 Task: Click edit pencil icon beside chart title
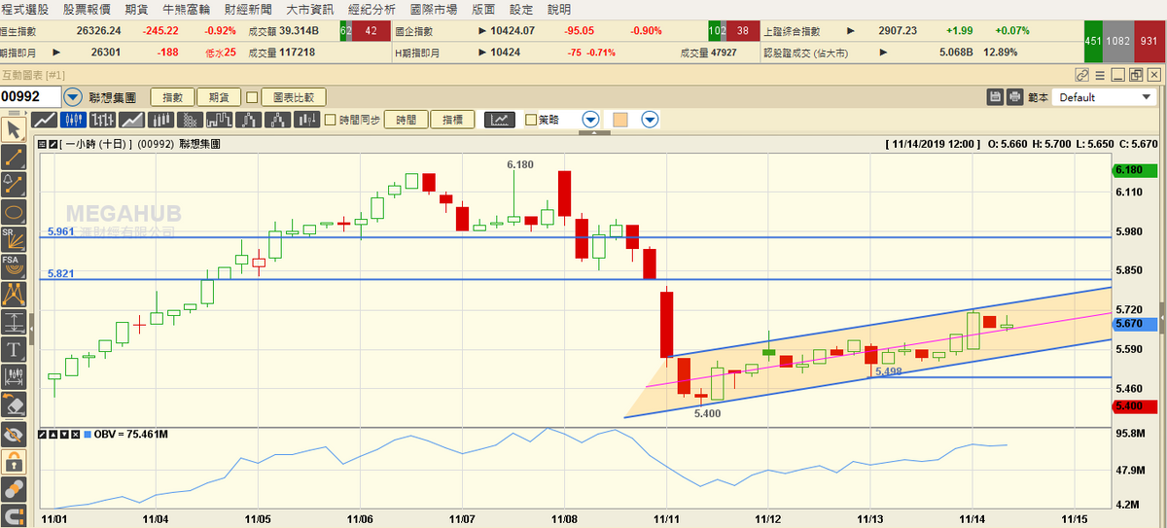pyautogui.click(x=53, y=144)
